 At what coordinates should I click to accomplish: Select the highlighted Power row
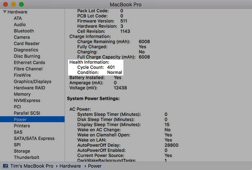point(32,119)
